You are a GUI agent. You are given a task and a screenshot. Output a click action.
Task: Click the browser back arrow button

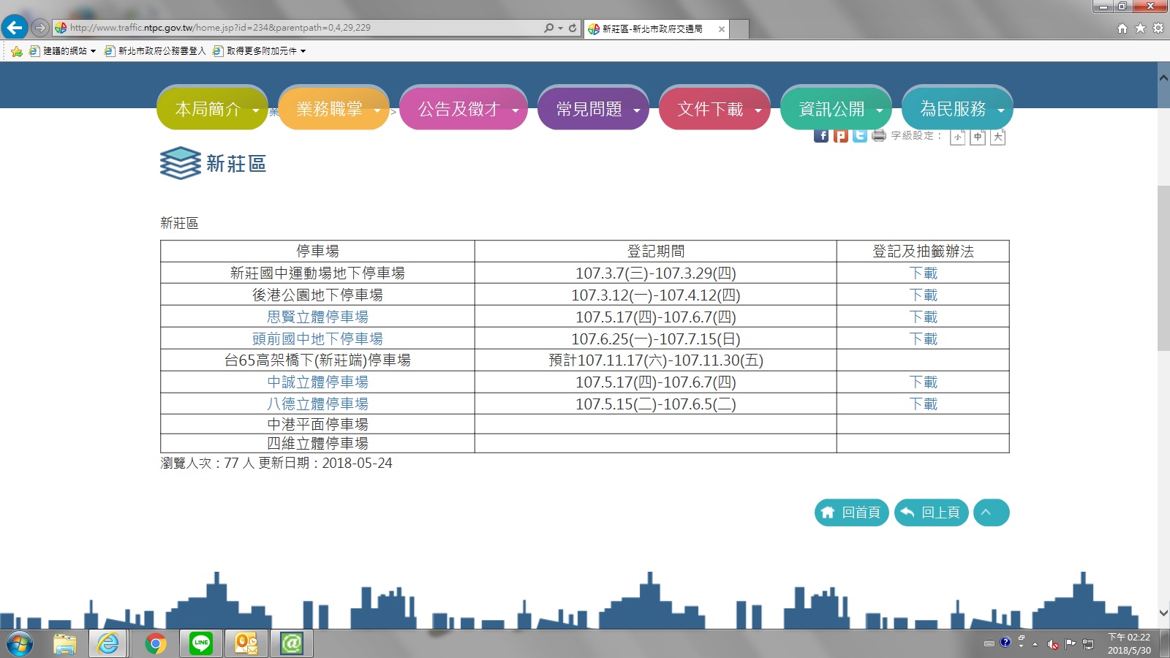15,28
